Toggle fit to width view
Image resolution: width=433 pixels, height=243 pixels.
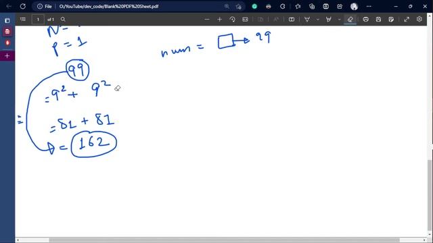(x=245, y=20)
